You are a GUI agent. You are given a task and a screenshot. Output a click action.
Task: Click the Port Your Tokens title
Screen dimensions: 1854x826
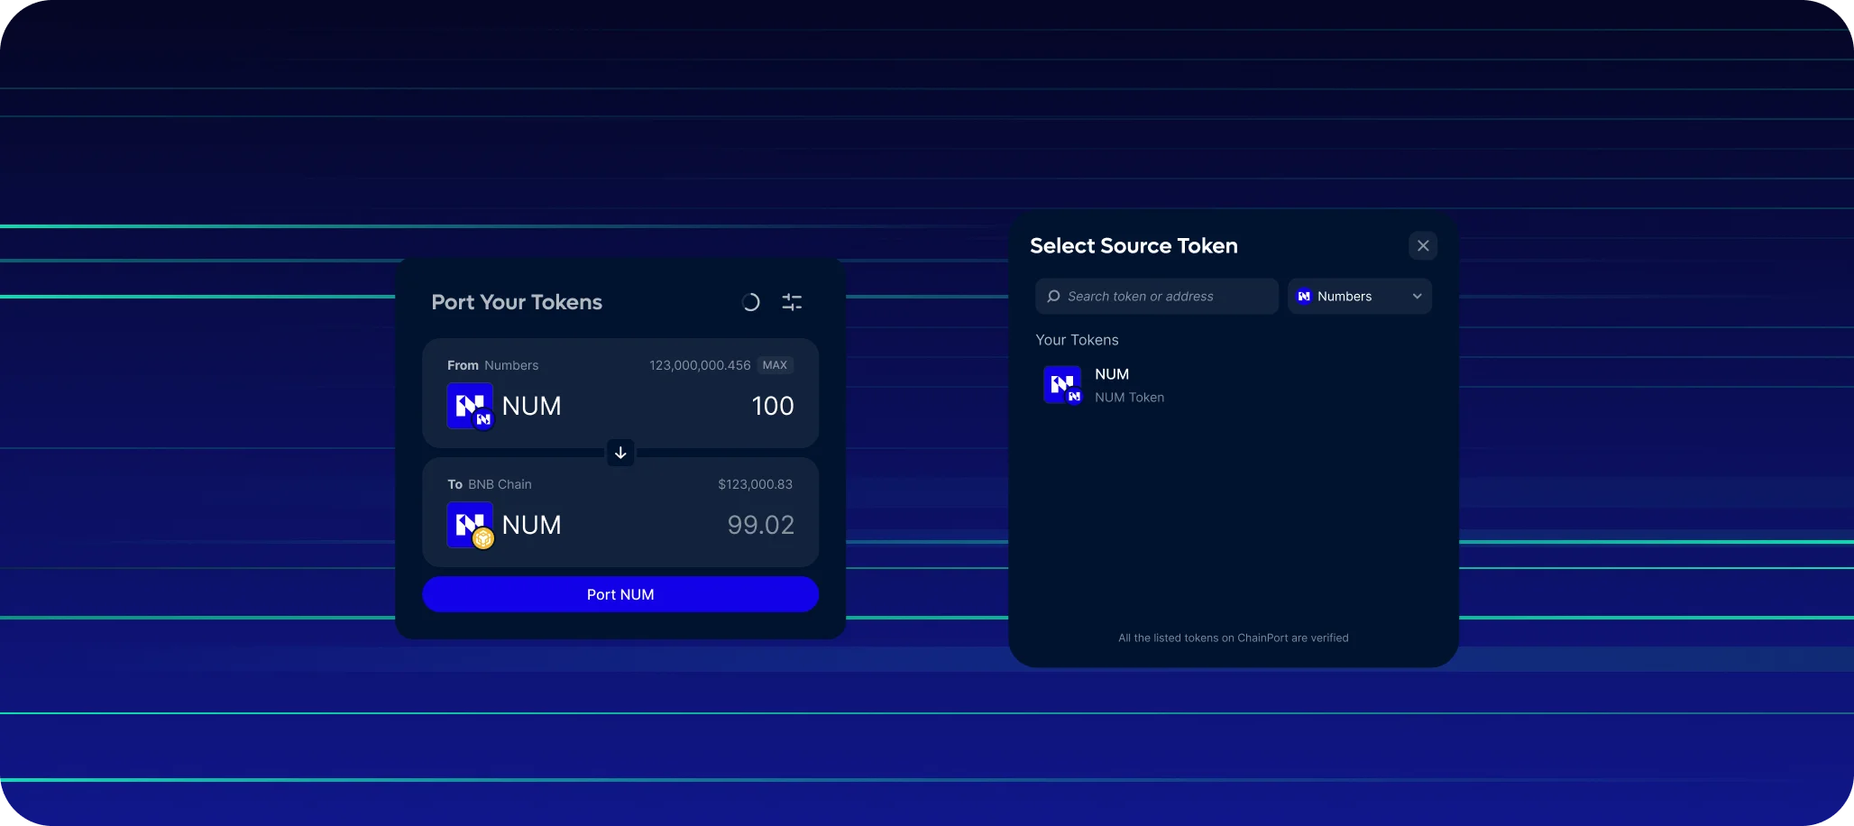[x=517, y=302]
